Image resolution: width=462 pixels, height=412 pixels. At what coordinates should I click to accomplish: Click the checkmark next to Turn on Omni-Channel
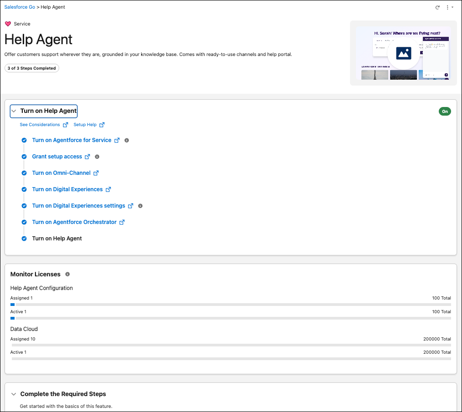coord(24,173)
